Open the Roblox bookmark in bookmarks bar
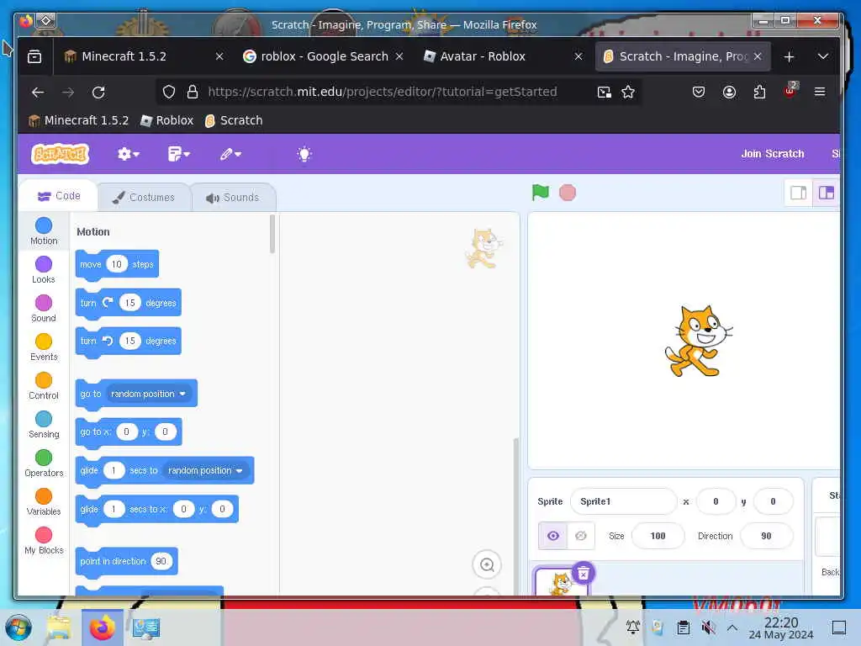Viewport: 861px width, 646px height. click(x=167, y=120)
